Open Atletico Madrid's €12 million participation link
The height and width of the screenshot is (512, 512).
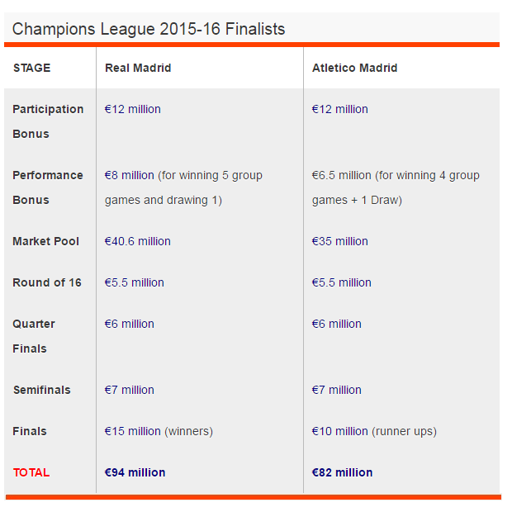[340, 109]
